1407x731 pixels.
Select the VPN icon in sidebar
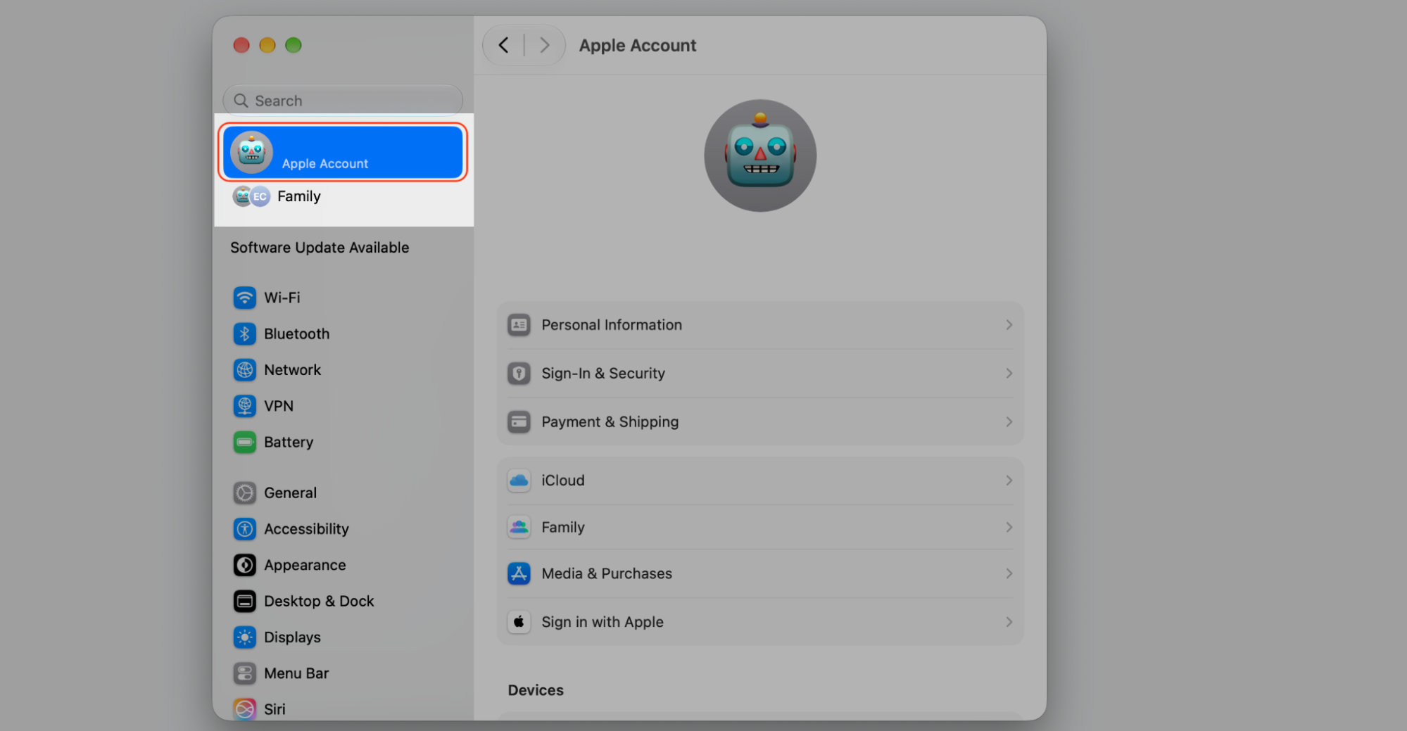click(x=244, y=406)
